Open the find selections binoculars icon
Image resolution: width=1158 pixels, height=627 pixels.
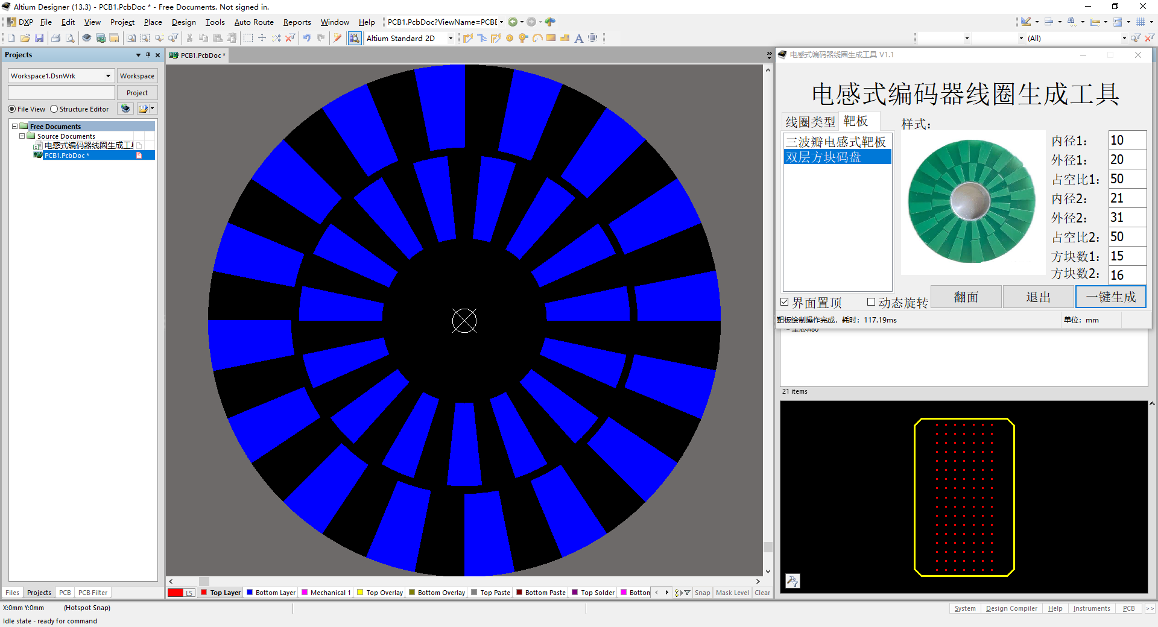point(1072,22)
